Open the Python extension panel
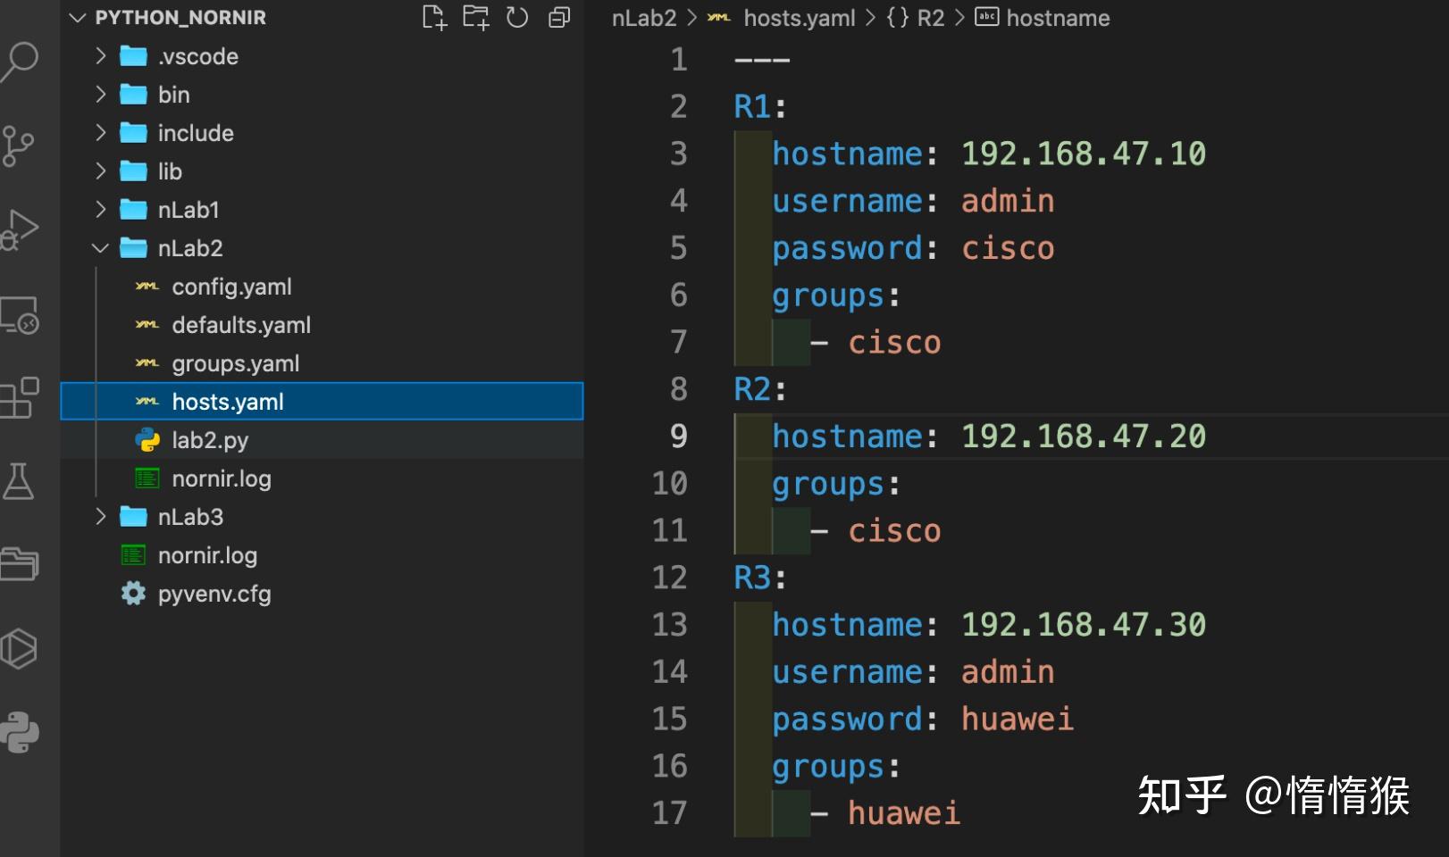The width and height of the screenshot is (1449, 857). point(20,733)
